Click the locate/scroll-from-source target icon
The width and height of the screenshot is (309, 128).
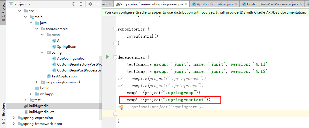pos(74,4)
